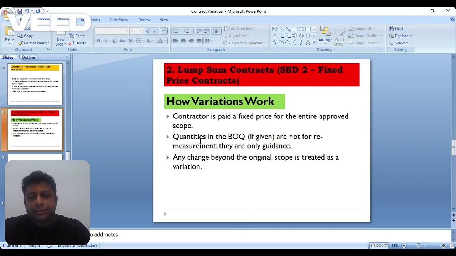Open the Change Case dropdown
Viewport: 456px width, 256px height.
[x=149, y=41]
